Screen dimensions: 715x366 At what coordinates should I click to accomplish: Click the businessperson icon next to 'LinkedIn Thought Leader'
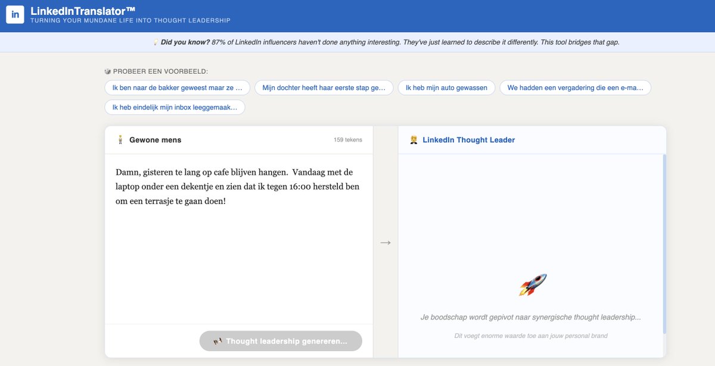click(x=414, y=140)
